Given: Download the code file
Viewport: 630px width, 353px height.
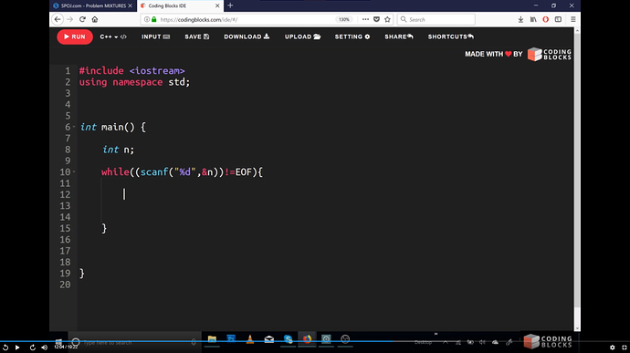Looking at the screenshot, I should (x=247, y=36).
